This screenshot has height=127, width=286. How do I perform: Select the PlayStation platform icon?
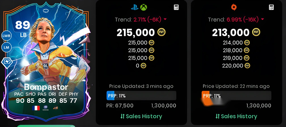tap(135, 7)
